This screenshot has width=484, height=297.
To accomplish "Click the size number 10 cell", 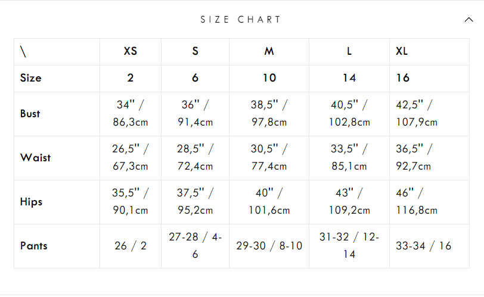I will click(x=269, y=78).
